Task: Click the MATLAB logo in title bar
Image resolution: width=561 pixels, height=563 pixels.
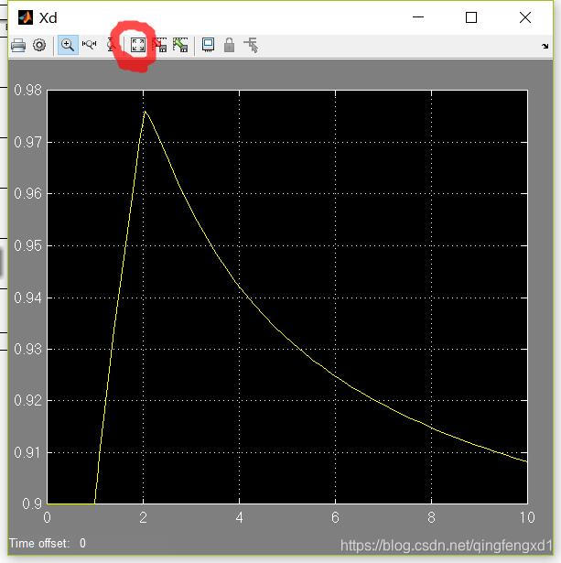Action: [x=25, y=17]
